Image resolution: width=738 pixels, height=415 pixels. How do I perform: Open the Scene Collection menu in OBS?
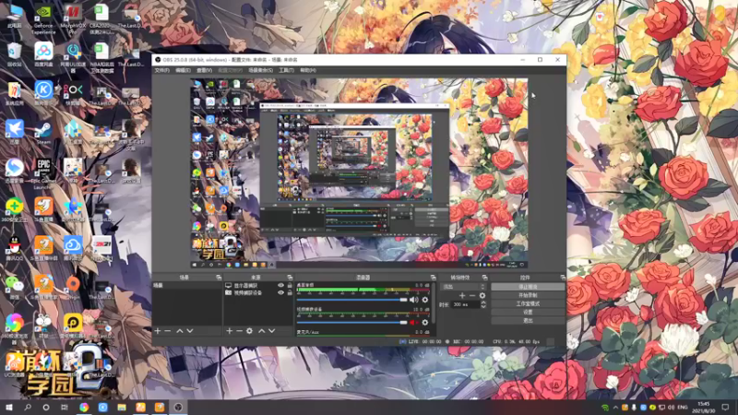pos(260,70)
